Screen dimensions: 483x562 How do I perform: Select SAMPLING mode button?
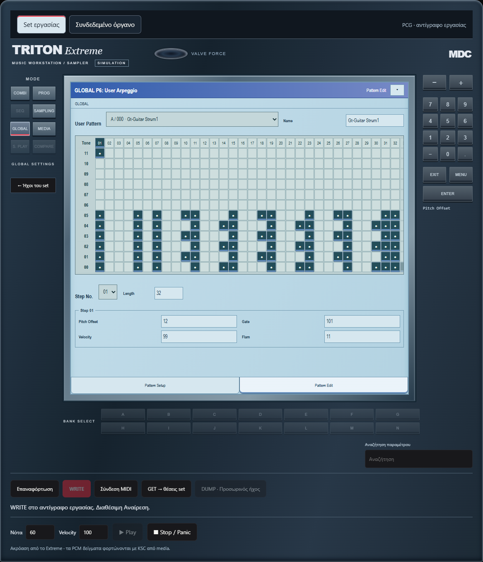coord(44,111)
